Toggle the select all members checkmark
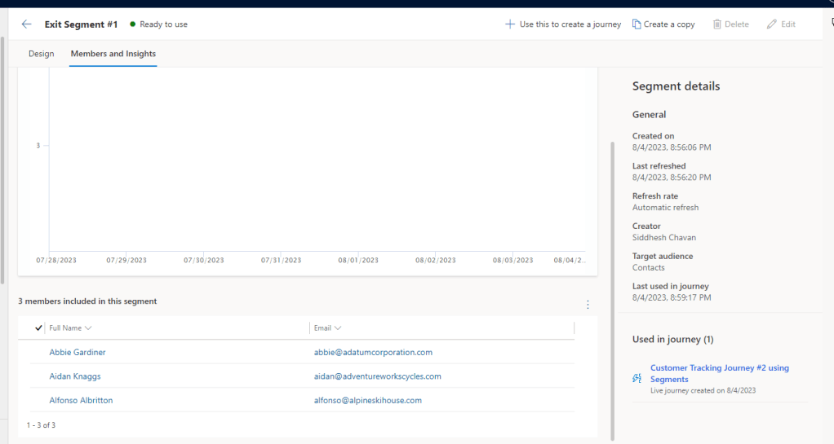The width and height of the screenshot is (834, 444). point(38,328)
